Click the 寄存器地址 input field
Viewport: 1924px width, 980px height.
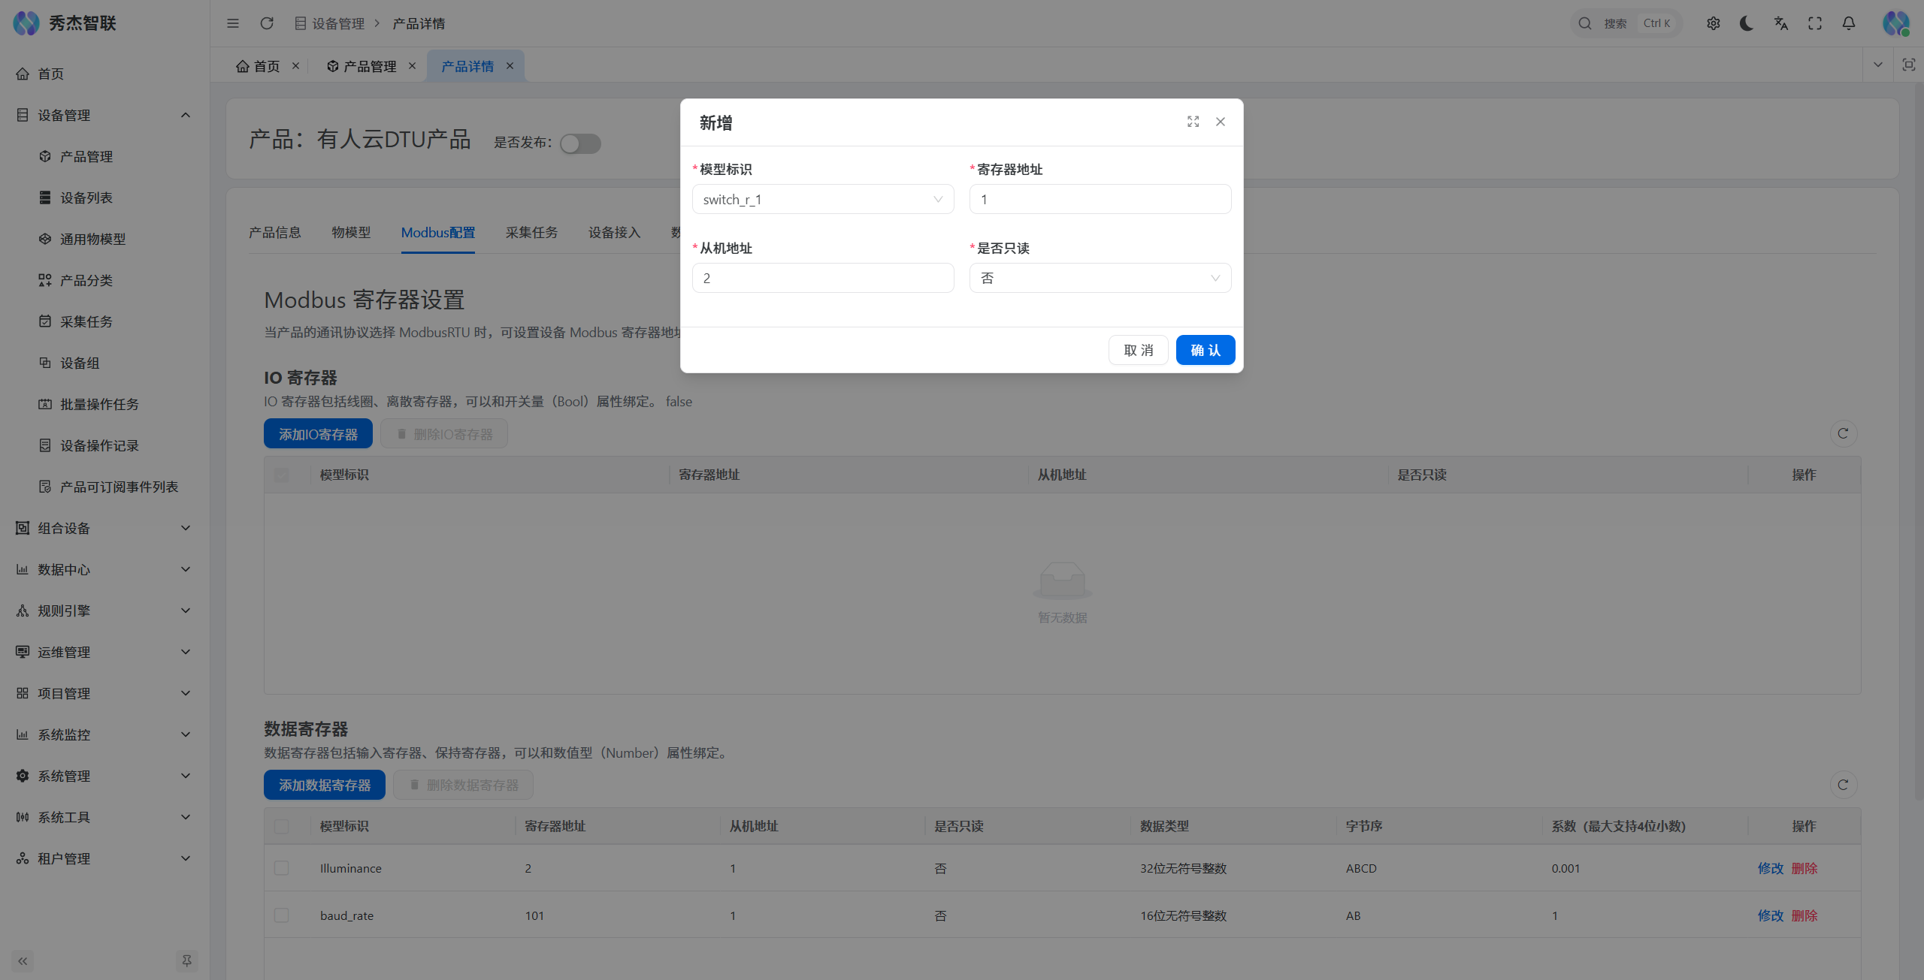1100,200
